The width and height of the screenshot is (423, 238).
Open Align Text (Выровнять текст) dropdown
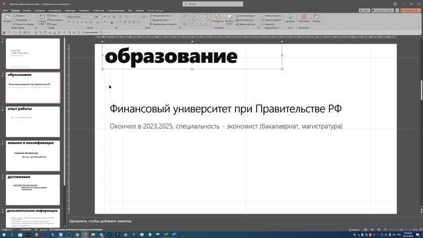point(160,20)
